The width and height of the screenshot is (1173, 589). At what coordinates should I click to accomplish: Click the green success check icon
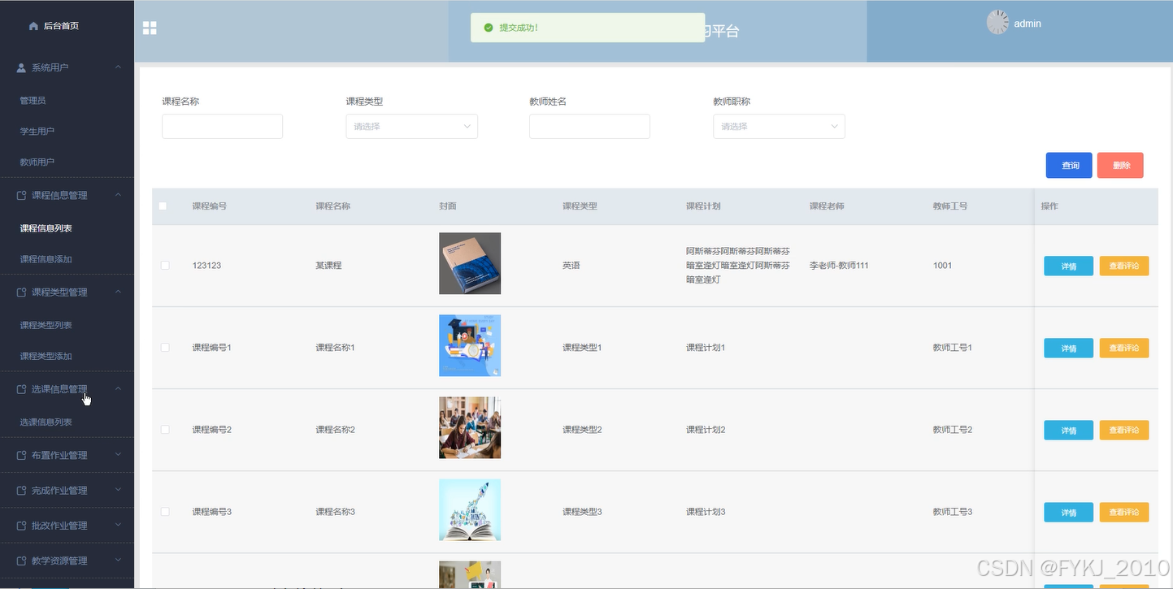pos(489,28)
